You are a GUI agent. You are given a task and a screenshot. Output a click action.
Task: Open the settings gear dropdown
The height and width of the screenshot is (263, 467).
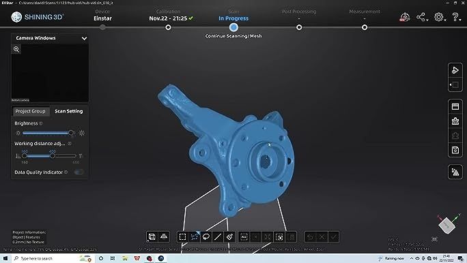click(440, 17)
